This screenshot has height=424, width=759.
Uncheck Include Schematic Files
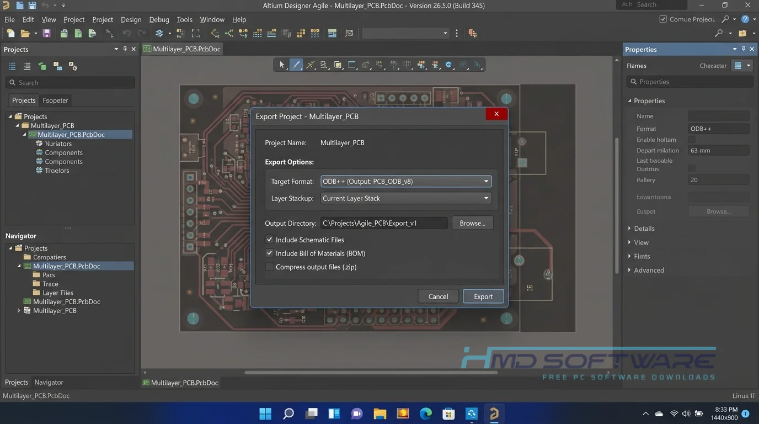(270, 240)
